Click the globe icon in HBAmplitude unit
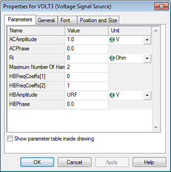171x172 pixels. [112, 95]
